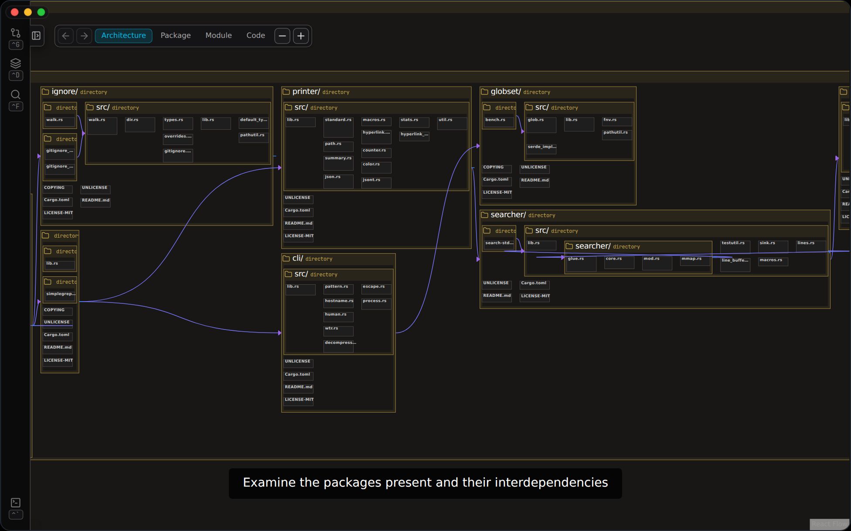Select dir.rs node in ignore/src

pyautogui.click(x=140, y=124)
